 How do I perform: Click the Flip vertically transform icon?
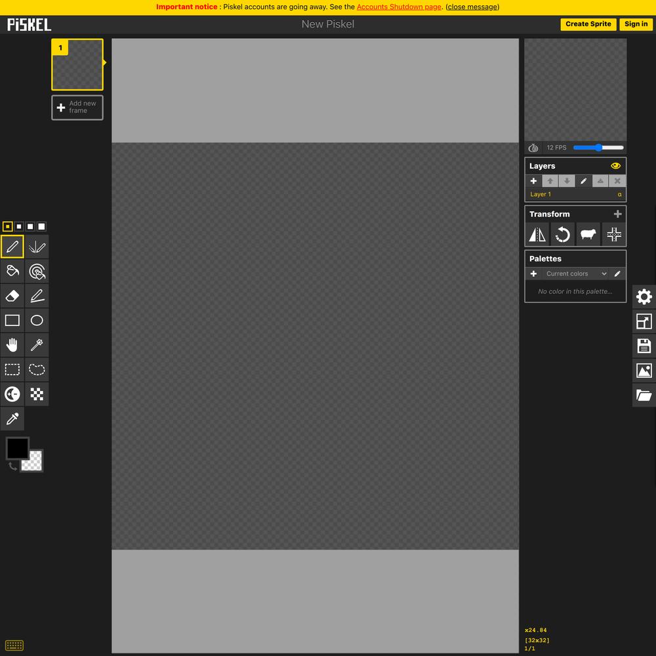click(x=537, y=234)
